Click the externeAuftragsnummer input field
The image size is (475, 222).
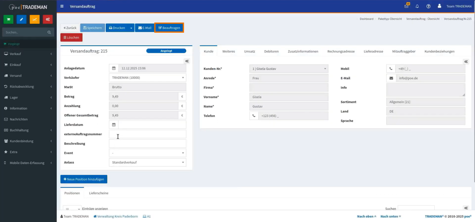pos(148,134)
